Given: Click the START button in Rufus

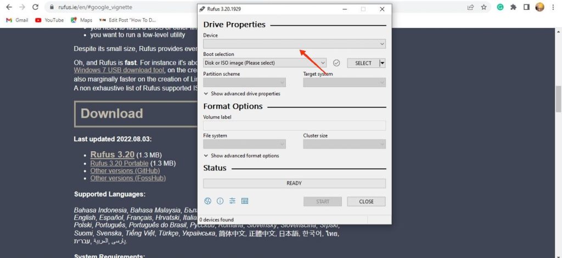Looking at the screenshot, I should (x=323, y=202).
